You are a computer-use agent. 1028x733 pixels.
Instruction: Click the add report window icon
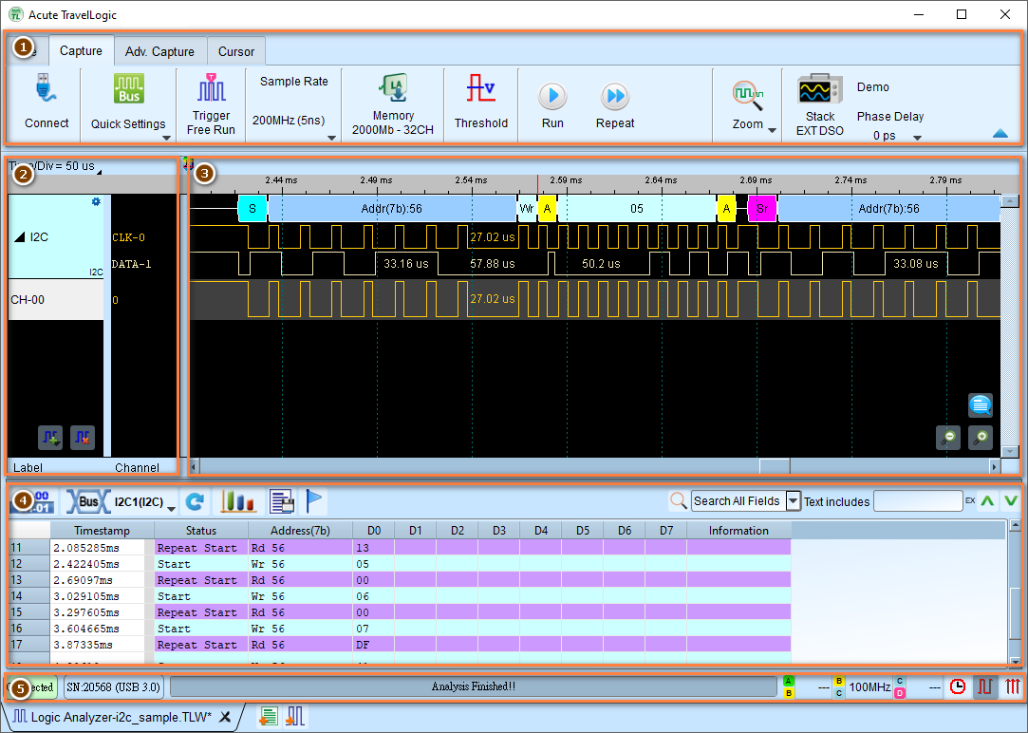click(268, 716)
